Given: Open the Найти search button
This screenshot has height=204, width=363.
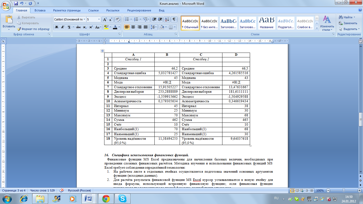Looking at the screenshot, I should point(348,17).
